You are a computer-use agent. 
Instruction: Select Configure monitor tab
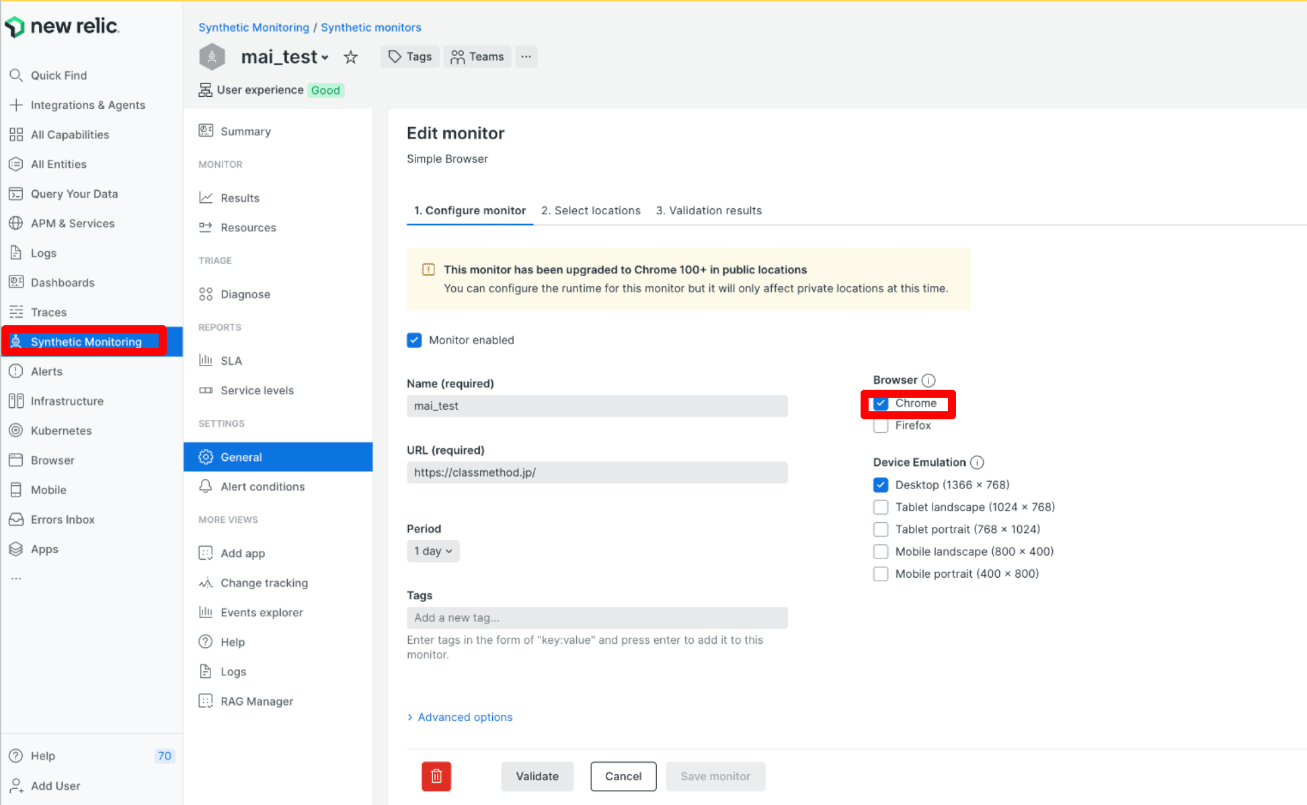(470, 210)
